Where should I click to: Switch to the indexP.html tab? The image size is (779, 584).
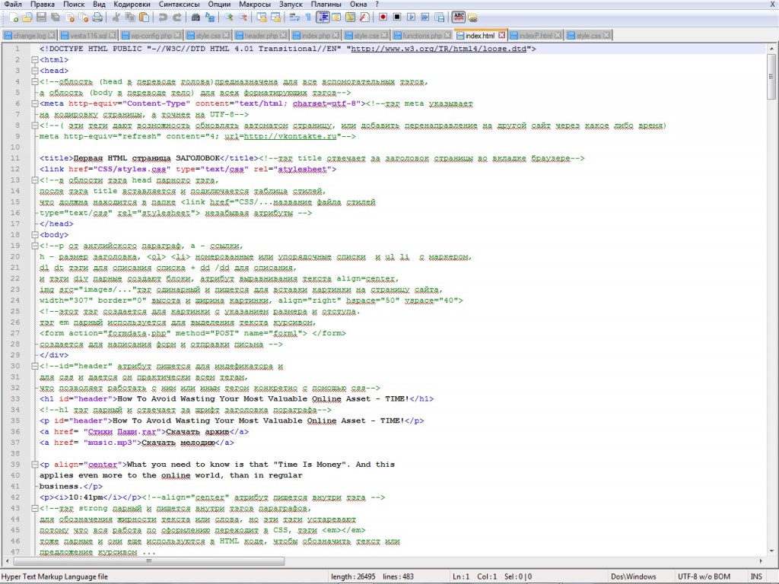[x=535, y=35]
